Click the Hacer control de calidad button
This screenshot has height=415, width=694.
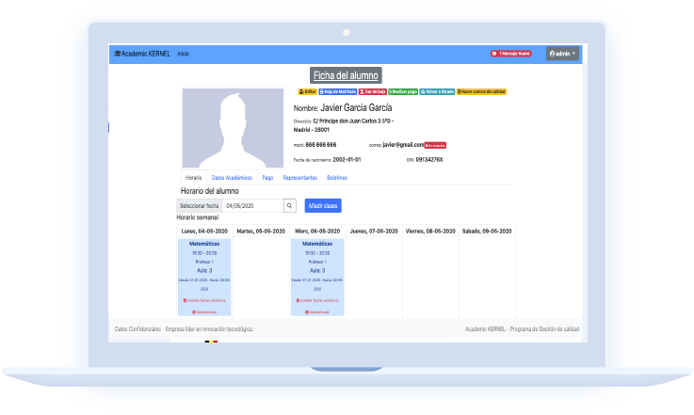pos(482,91)
